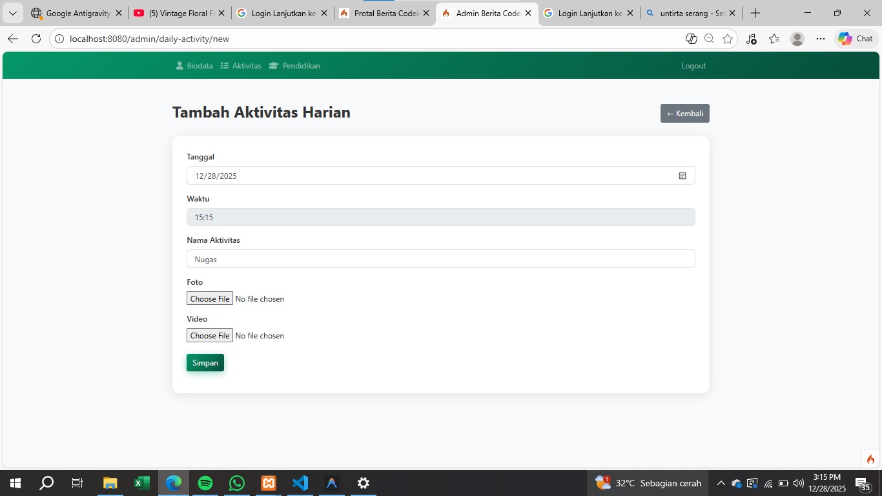
Task: Go to Biodata in navigation bar
Action: 194,66
